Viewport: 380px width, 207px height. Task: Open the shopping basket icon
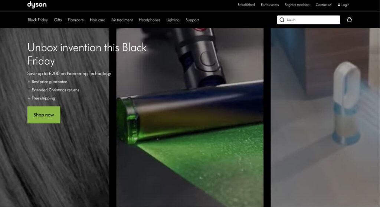(349, 20)
